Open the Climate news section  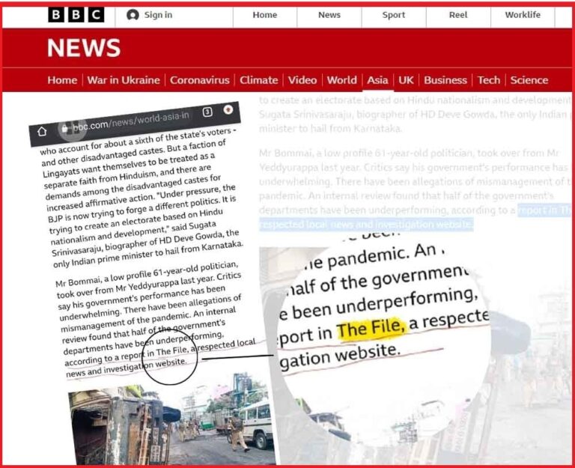tap(258, 80)
